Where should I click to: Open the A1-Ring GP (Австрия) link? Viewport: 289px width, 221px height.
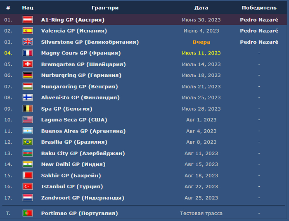pyautogui.click(x=73, y=19)
